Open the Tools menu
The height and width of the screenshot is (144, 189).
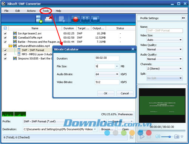[x=46, y=11]
